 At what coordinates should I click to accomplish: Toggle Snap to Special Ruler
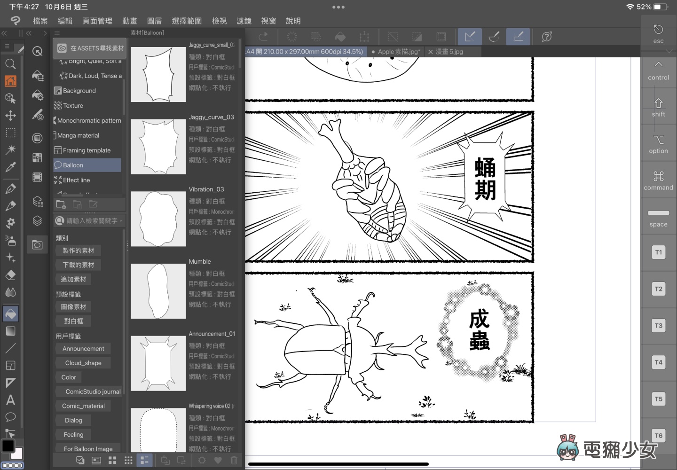(494, 37)
